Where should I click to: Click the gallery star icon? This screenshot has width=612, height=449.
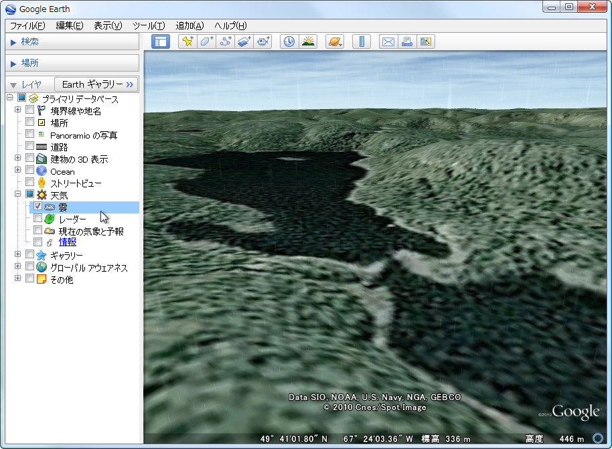[x=42, y=255]
